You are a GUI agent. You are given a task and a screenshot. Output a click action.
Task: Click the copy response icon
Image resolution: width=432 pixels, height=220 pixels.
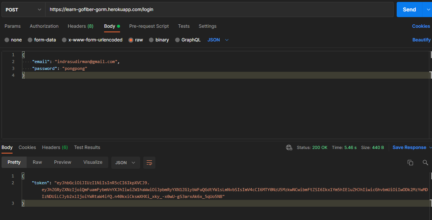tap(410, 163)
